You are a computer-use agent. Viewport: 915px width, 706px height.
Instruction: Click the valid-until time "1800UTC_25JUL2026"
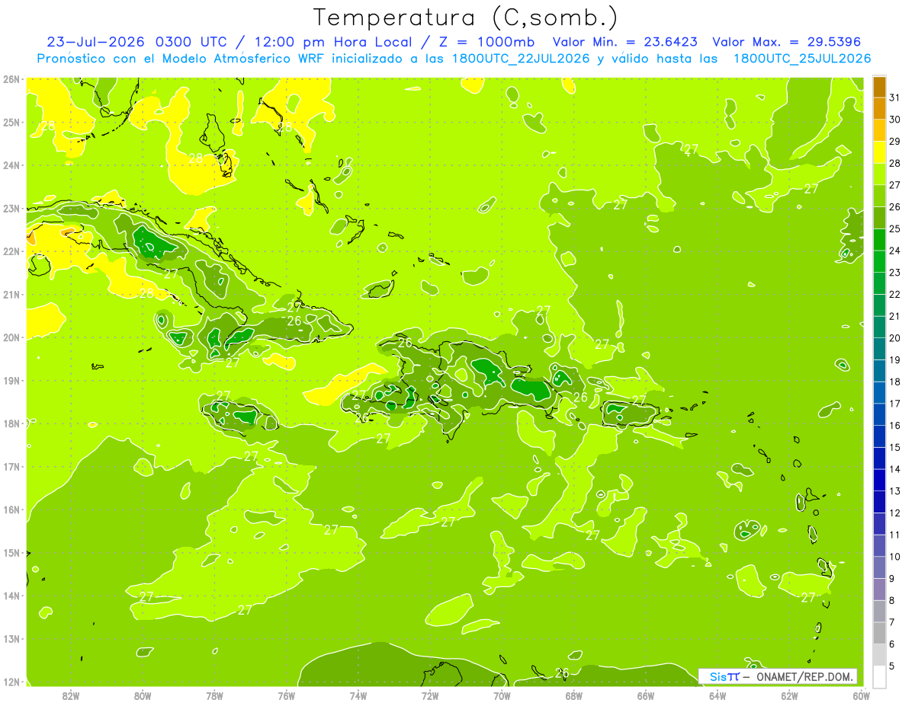[801, 59]
